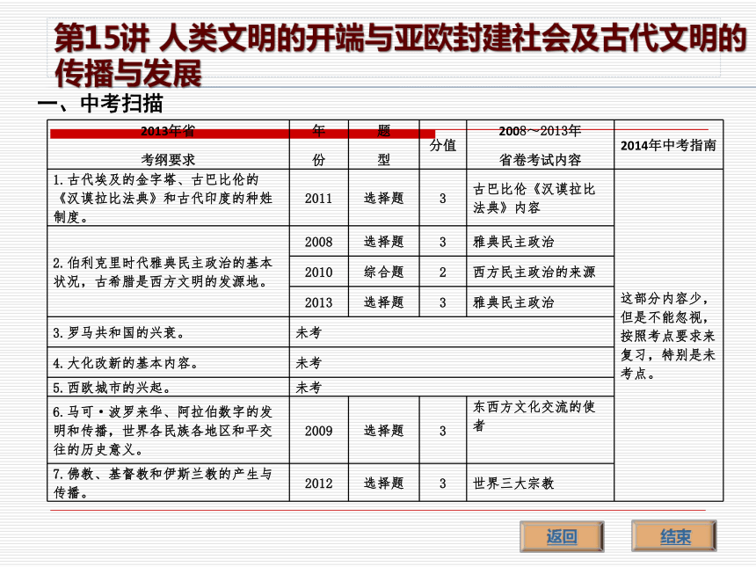Click the header cell 2014年中考指南
This screenshot has width=756, height=567.
point(668,145)
